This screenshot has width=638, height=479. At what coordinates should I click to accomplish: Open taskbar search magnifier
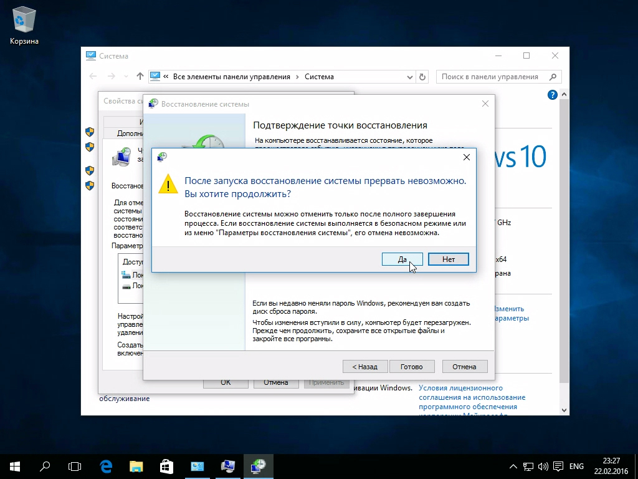pos(45,467)
